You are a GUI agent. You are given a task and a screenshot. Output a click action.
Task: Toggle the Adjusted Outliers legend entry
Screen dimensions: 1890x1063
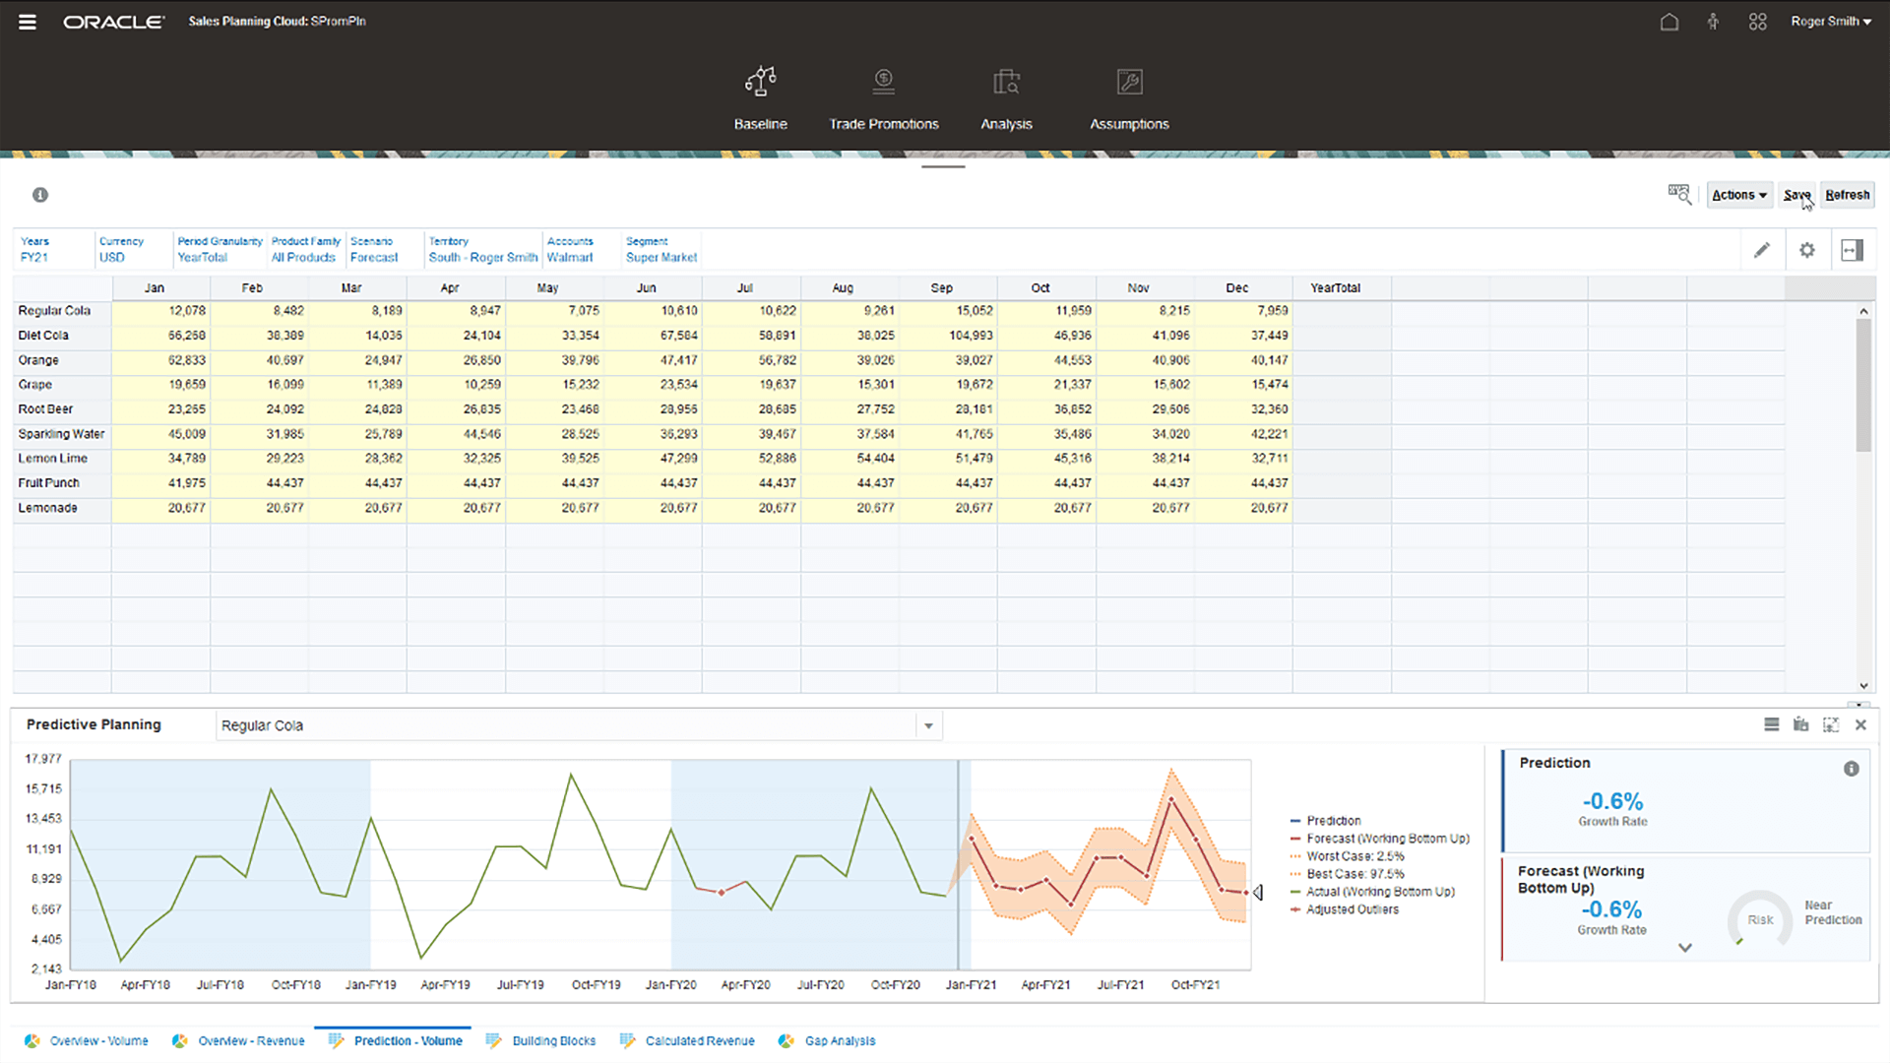1350,909
